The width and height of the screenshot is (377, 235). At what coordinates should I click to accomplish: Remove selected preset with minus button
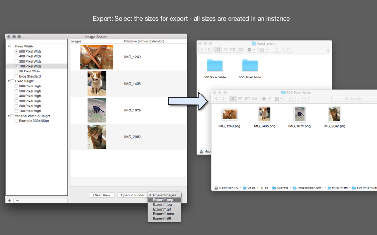(x=18, y=201)
